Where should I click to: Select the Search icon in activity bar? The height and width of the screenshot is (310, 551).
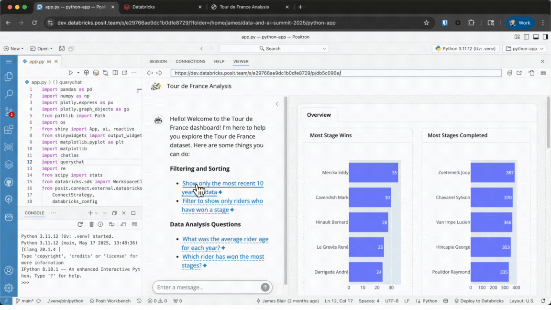pos(9,94)
